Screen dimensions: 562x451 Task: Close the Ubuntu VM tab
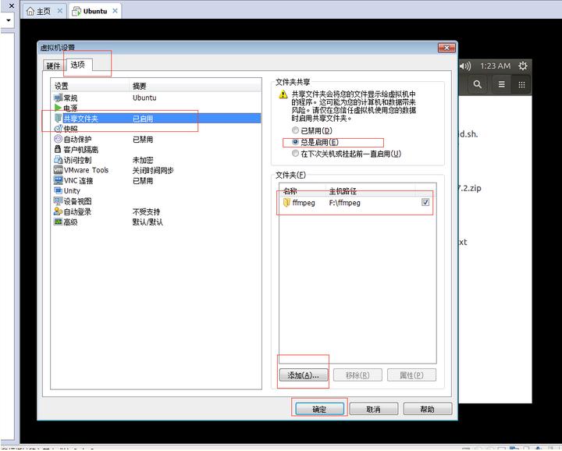coord(115,11)
